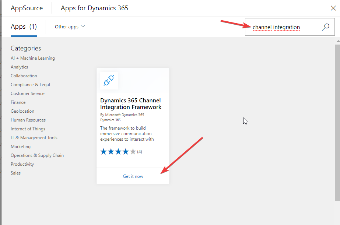Filter by Sales category

click(x=15, y=173)
